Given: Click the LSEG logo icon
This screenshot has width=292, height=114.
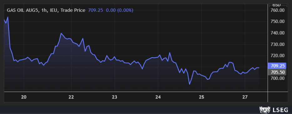Looking at the screenshot, I should 265,110.
